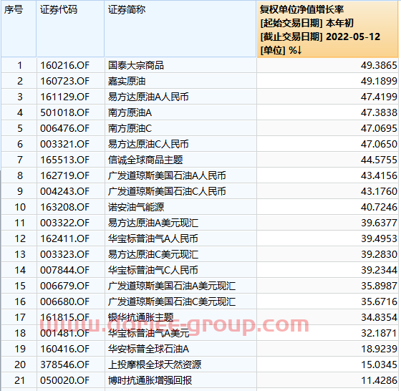Click 华宝标普油气C人民币 fund name
This screenshot has height=391, width=401.
[x=153, y=270]
